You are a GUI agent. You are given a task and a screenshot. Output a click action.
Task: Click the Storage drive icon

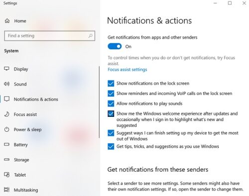click(6, 160)
